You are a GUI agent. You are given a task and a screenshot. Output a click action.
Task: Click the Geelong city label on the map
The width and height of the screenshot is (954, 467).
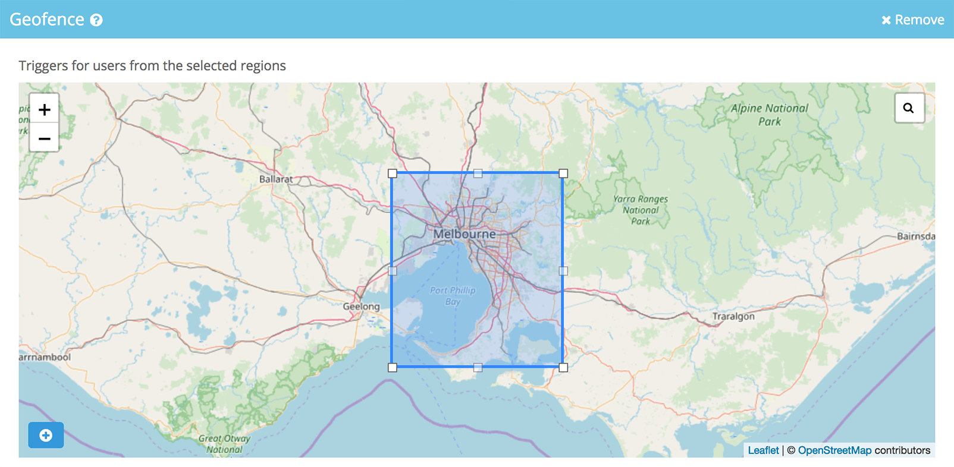(361, 307)
